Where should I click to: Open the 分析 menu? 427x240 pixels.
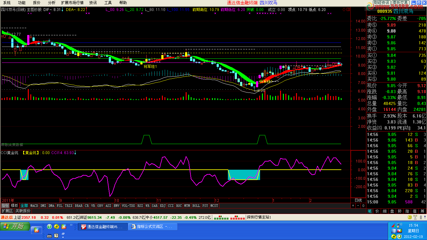tap(52, 2)
